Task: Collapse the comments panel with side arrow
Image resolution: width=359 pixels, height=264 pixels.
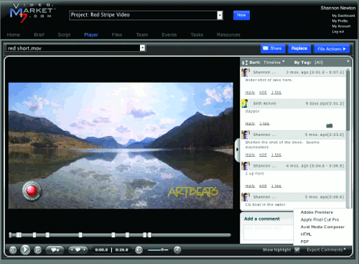Action: pyautogui.click(x=237, y=150)
